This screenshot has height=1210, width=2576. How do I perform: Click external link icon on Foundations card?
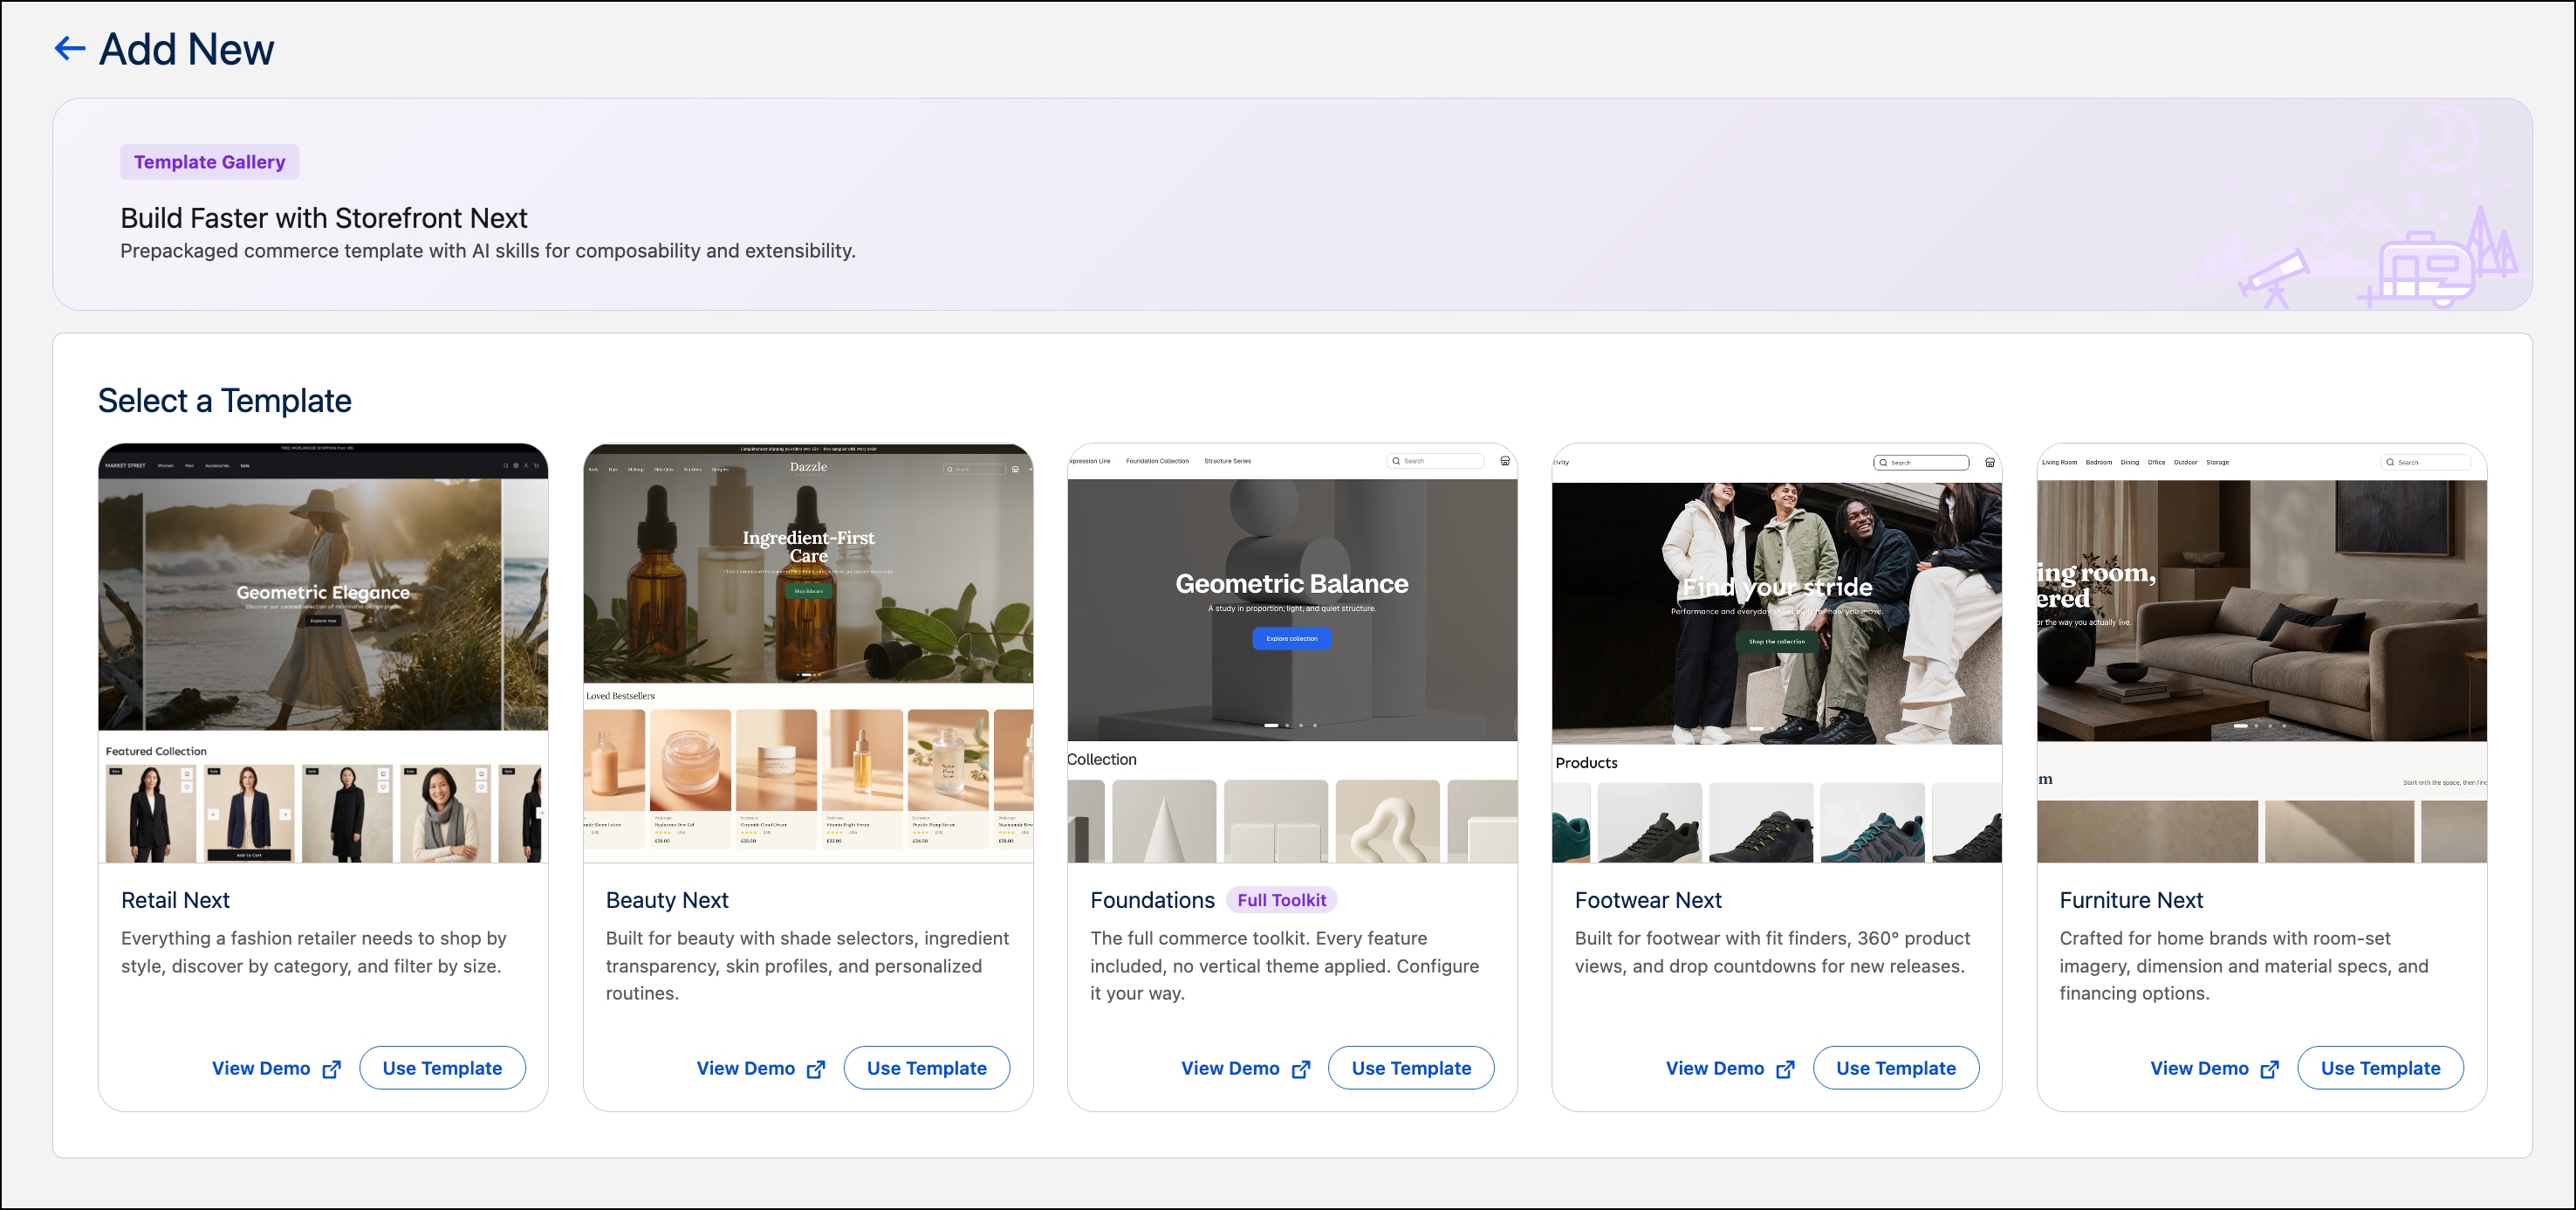(1300, 1069)
